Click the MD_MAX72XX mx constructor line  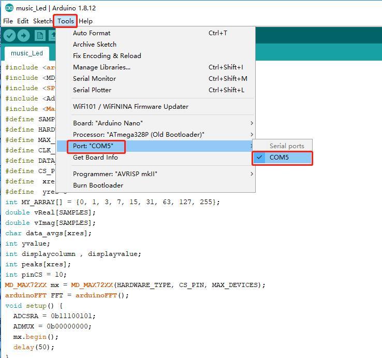(x=135, y=285)
